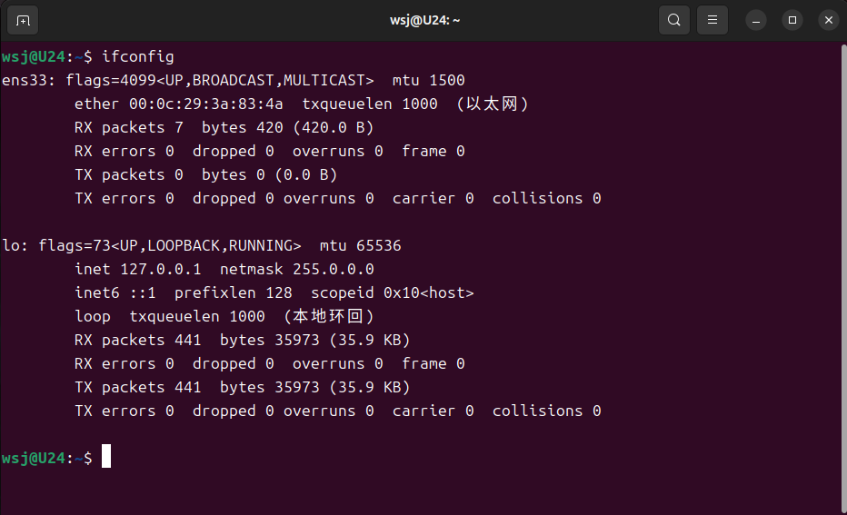This screenshot has width=847, height=515.
Task: Click the typed command ifconfig
Action: [138, 56]
